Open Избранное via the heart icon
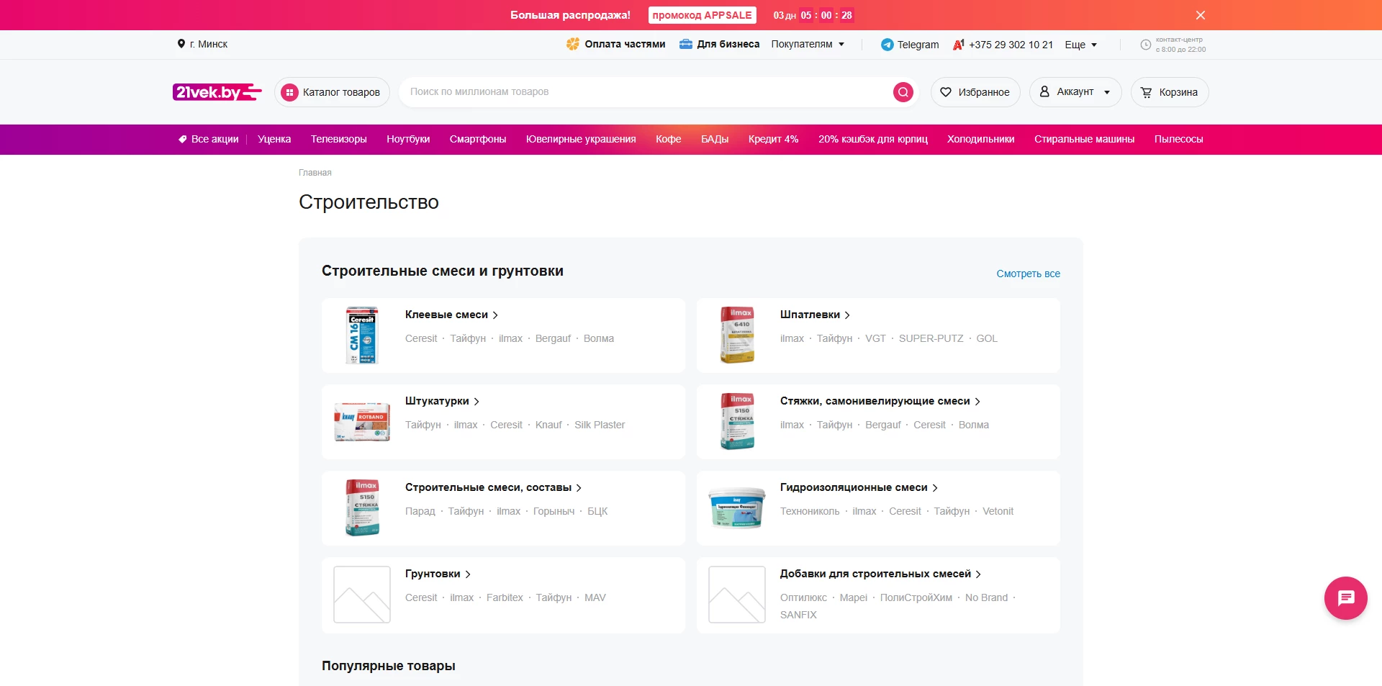 click(945, 91)
